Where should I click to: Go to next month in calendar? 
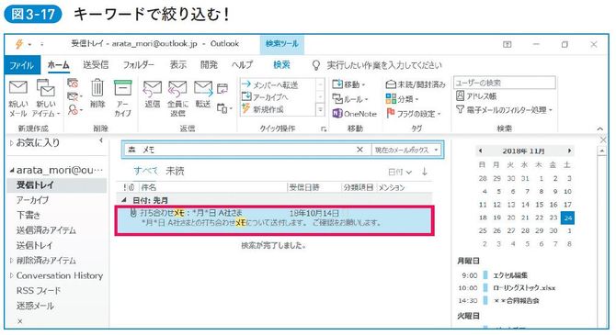pos(569,151)
